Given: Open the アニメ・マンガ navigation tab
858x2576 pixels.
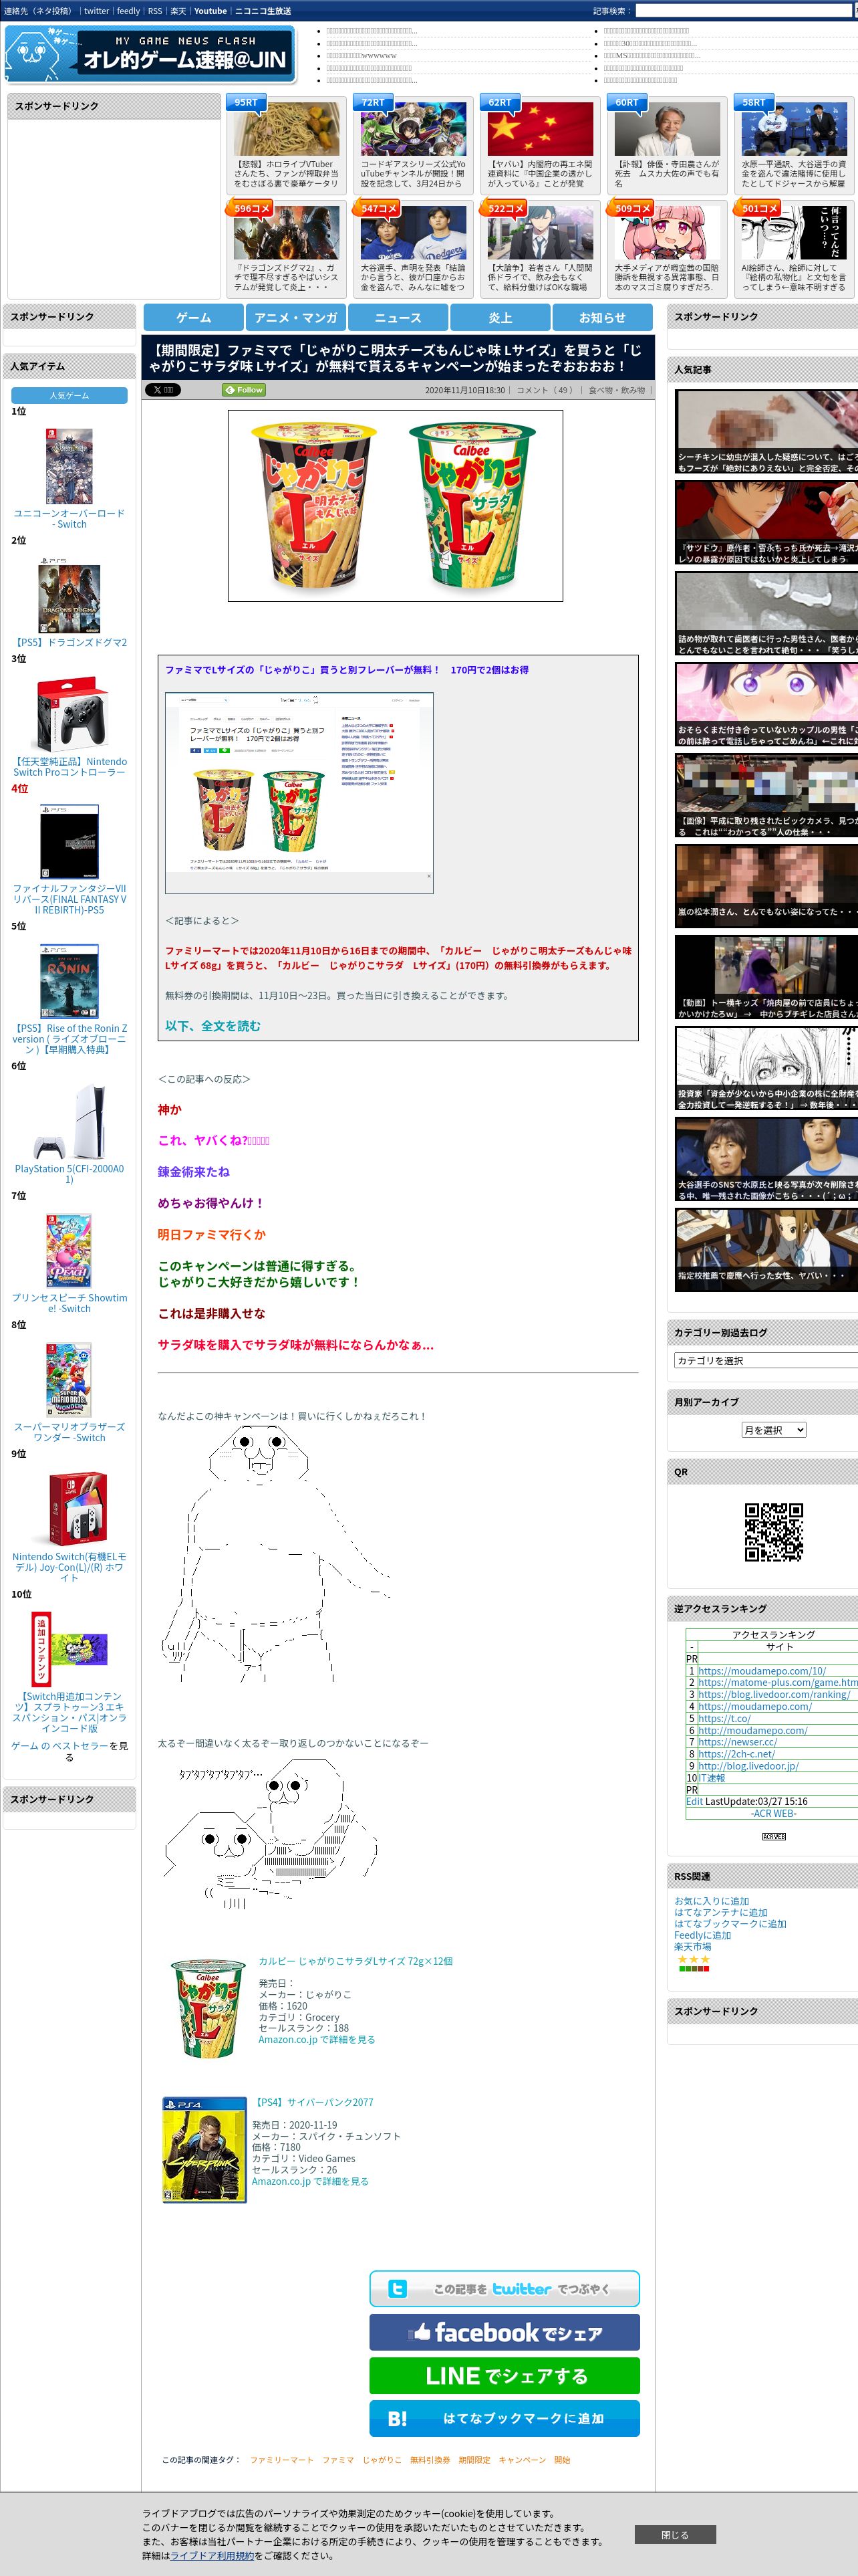Looking at the screenshot, I should tap(295, 317).
